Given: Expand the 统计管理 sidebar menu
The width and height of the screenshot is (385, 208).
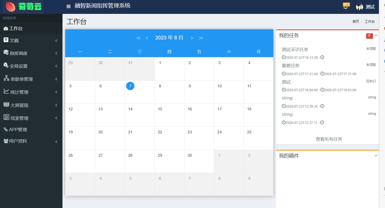Looking at the screenshot, I should coord(31,92).
